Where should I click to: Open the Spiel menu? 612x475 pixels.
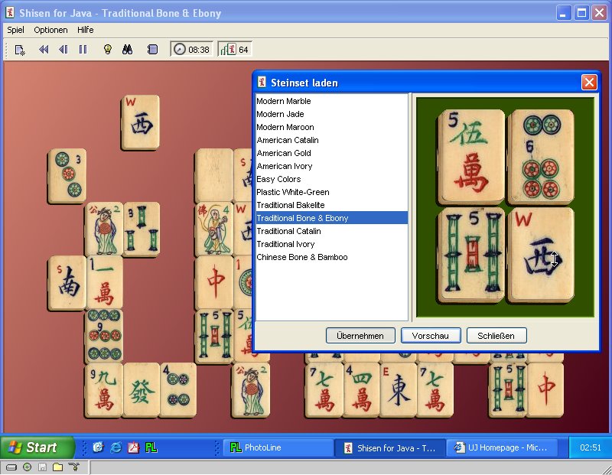click(15, 30)
